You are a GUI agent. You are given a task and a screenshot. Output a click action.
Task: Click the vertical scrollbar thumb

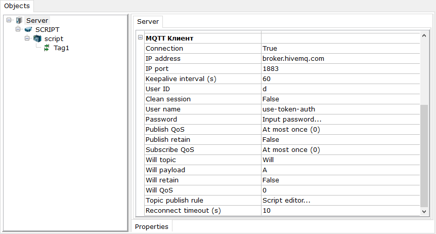click(424, 156)
